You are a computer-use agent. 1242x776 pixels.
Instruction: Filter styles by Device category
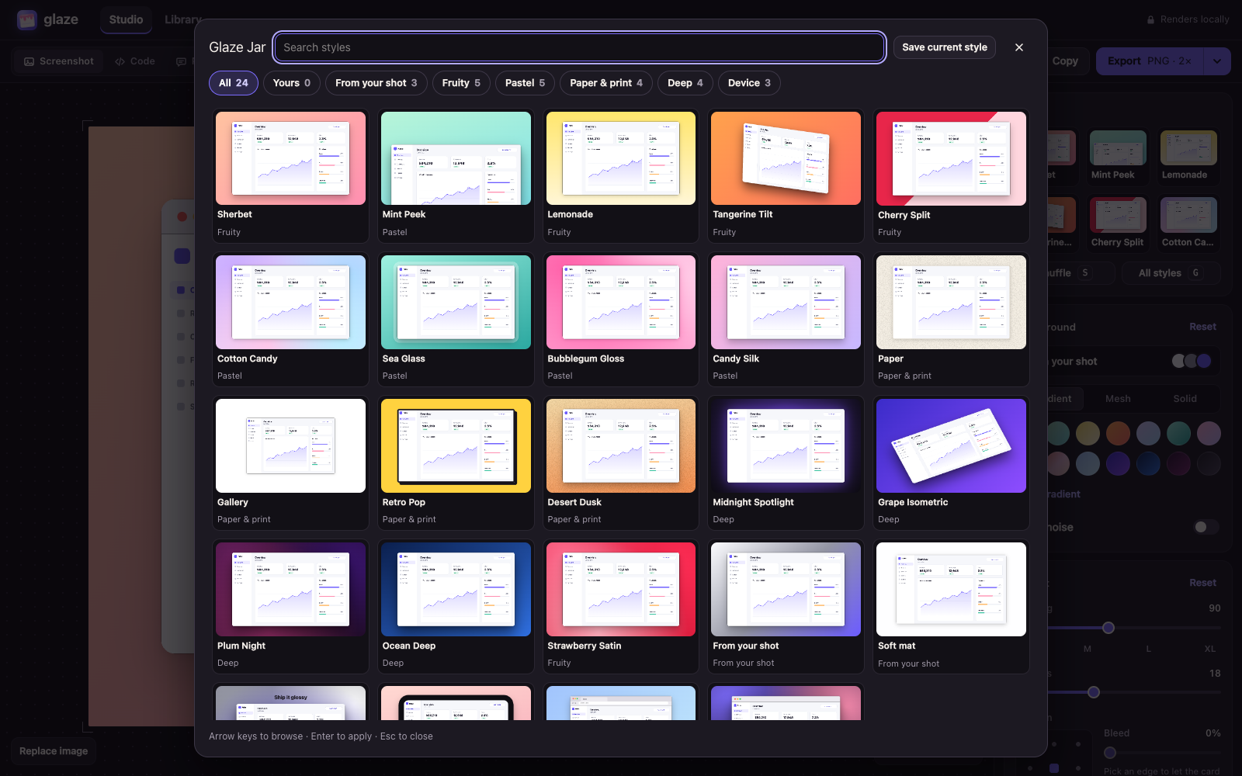[x=749, y=83]
